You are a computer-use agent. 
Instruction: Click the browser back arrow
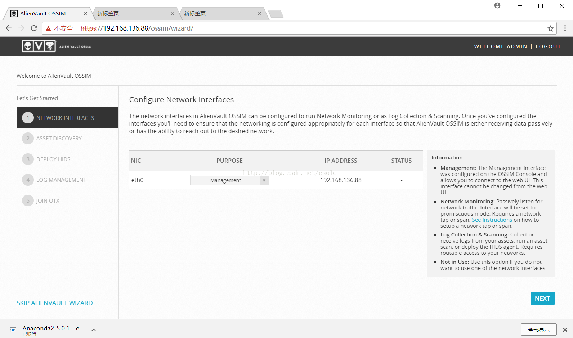pyautogui.click(x=9, y=28)
